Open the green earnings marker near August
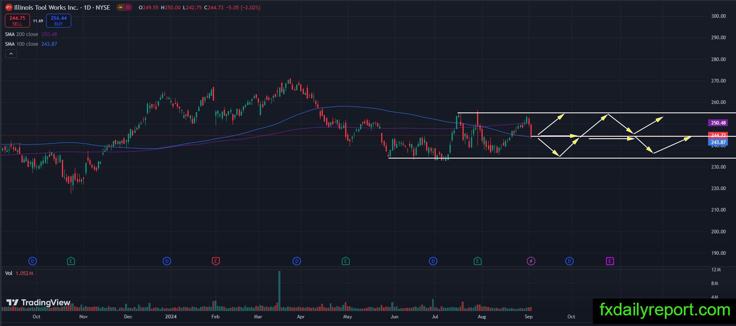736x326 pixels. [x=477, y=261]
